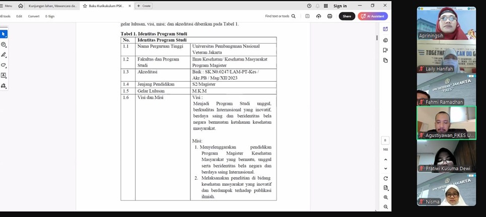Click the print icon

[329, 16]
